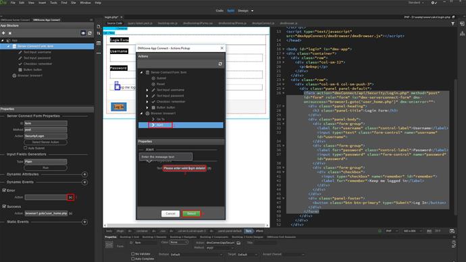Add a Dynamic Events entry with plus icon
The height and width of the screenshot is (262, 466).
tap(84, 182)
